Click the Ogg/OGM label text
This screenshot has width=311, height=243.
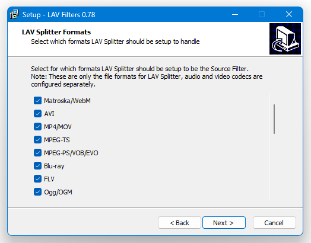pyautogui.click(x=58, y=192)
